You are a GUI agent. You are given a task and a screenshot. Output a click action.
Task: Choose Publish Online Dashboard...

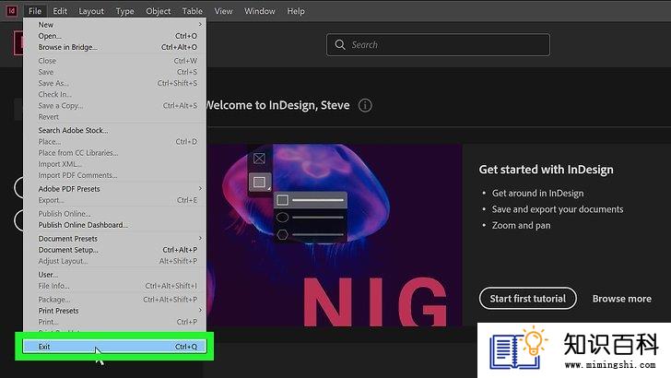pos(114,225)
